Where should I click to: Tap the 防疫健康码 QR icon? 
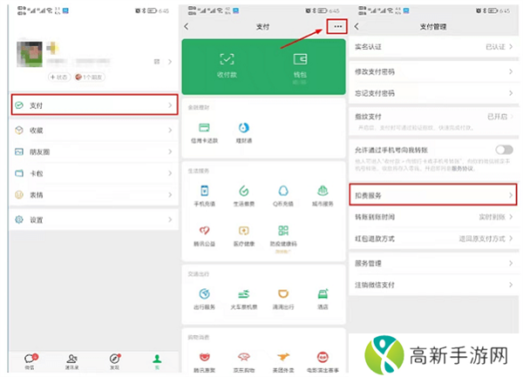tap(283, 231)
